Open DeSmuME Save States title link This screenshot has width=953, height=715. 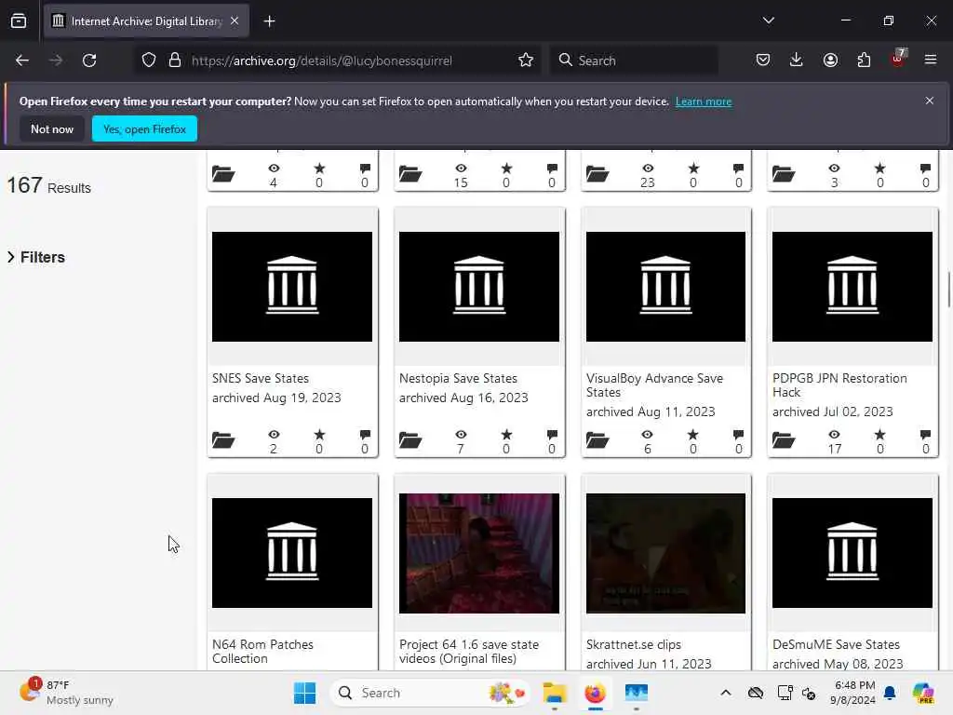[836, 644]
